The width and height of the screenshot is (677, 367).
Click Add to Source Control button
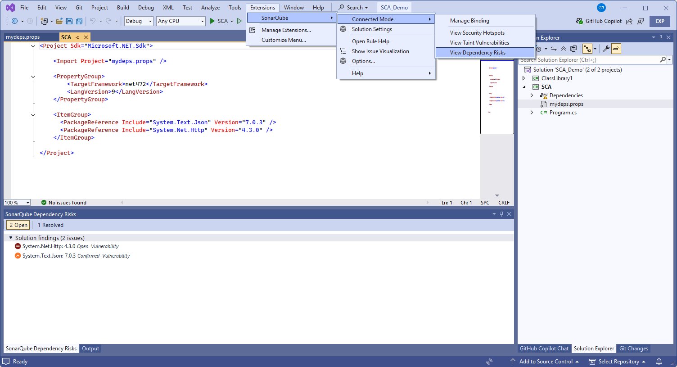[x=544, y=362]
